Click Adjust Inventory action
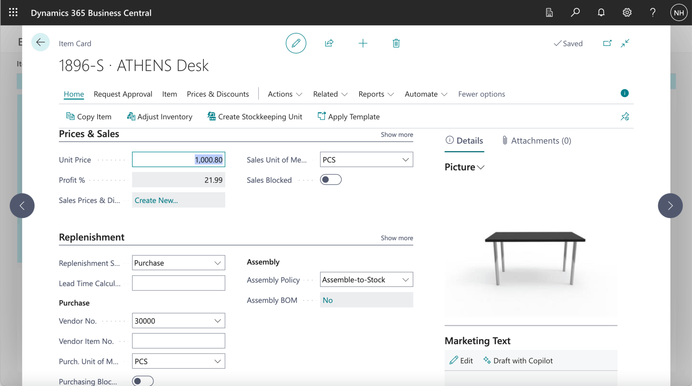692x386 pixels. coord(159,116)
